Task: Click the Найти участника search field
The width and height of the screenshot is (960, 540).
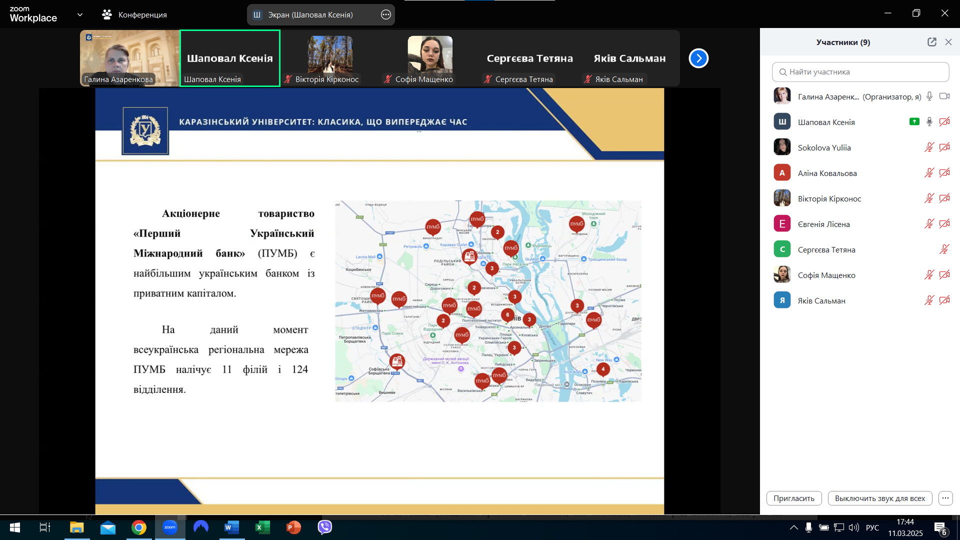Action: pos(860,72)
